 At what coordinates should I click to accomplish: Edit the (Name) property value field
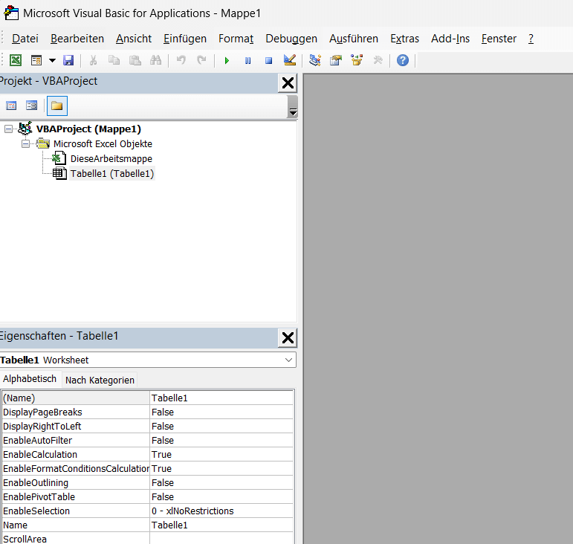(221, 398)
